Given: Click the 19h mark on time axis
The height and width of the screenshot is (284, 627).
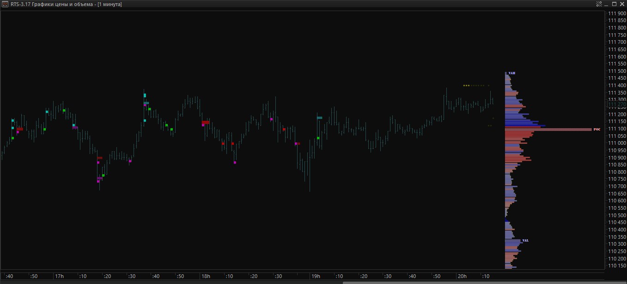Looking at the screenshot, I should [x=316, y=276].
